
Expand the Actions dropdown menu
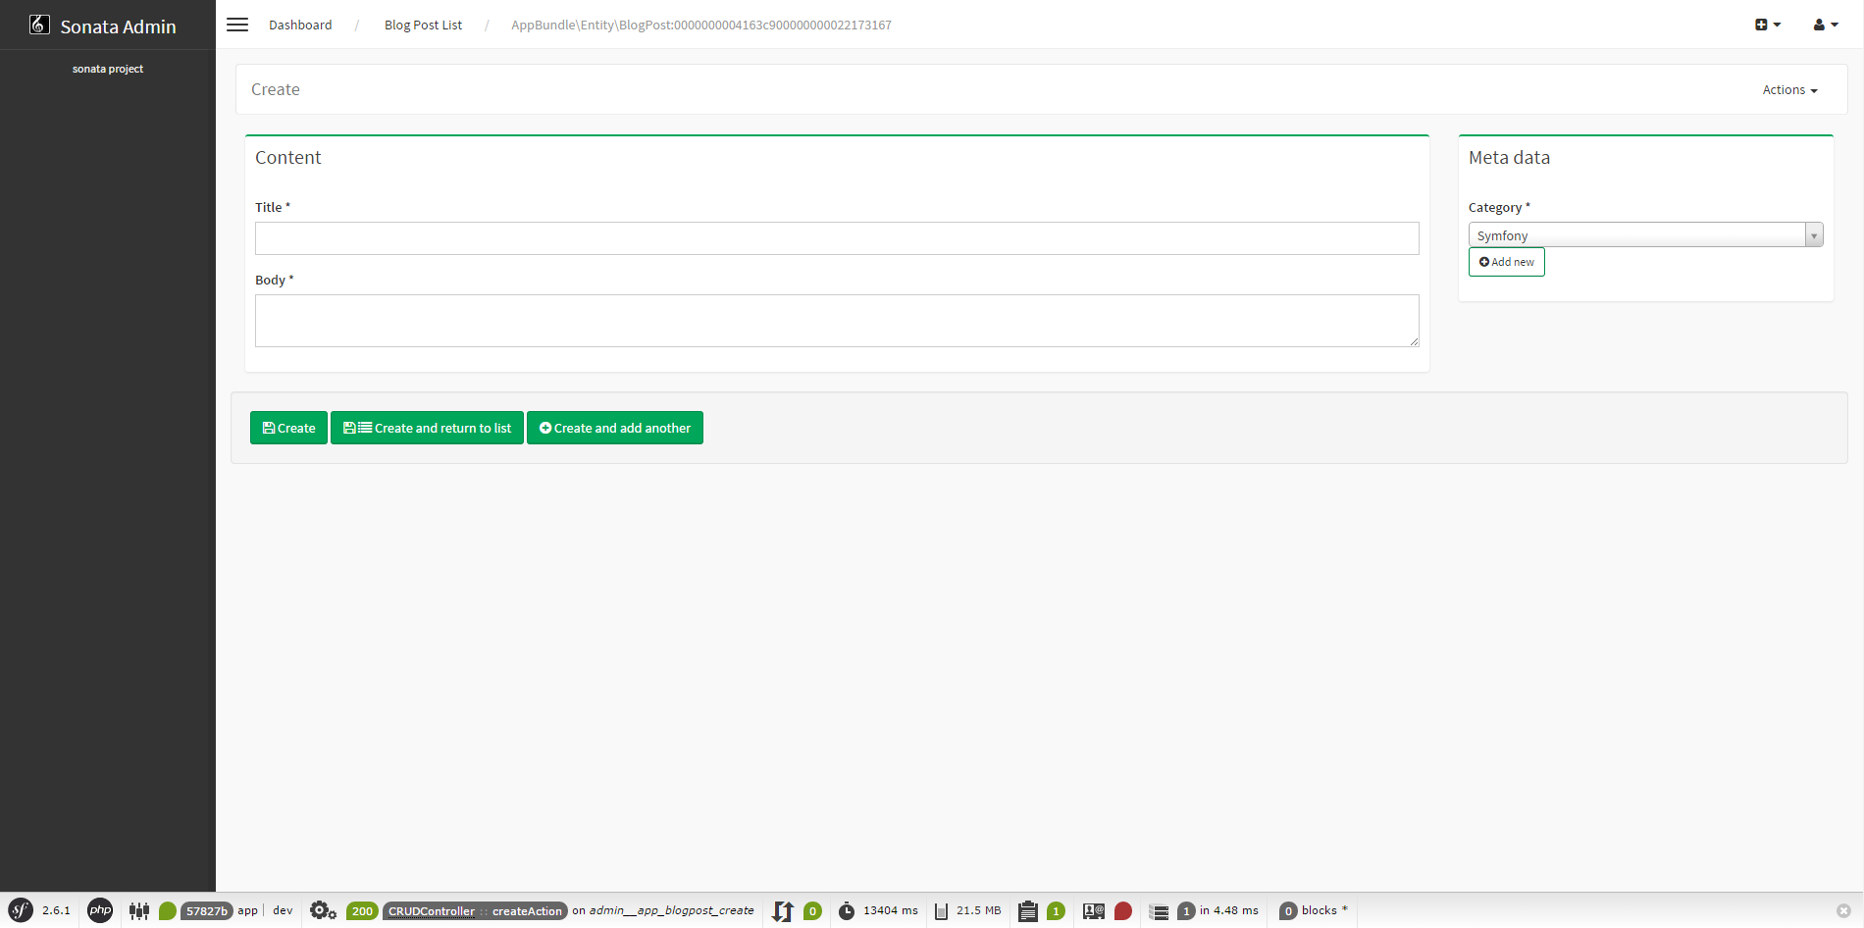click(x=1789, y=89)
